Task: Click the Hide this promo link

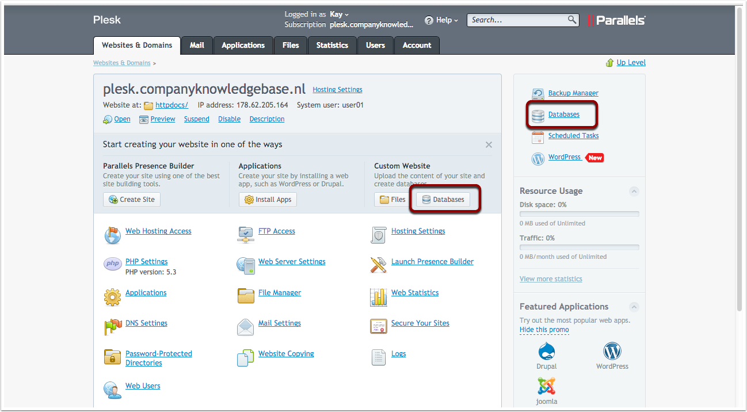Action: coord(544,330)
